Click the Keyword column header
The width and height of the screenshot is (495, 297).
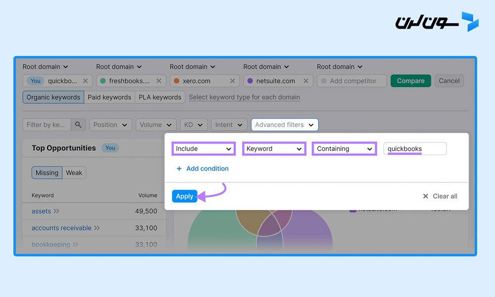click(43, 196)
